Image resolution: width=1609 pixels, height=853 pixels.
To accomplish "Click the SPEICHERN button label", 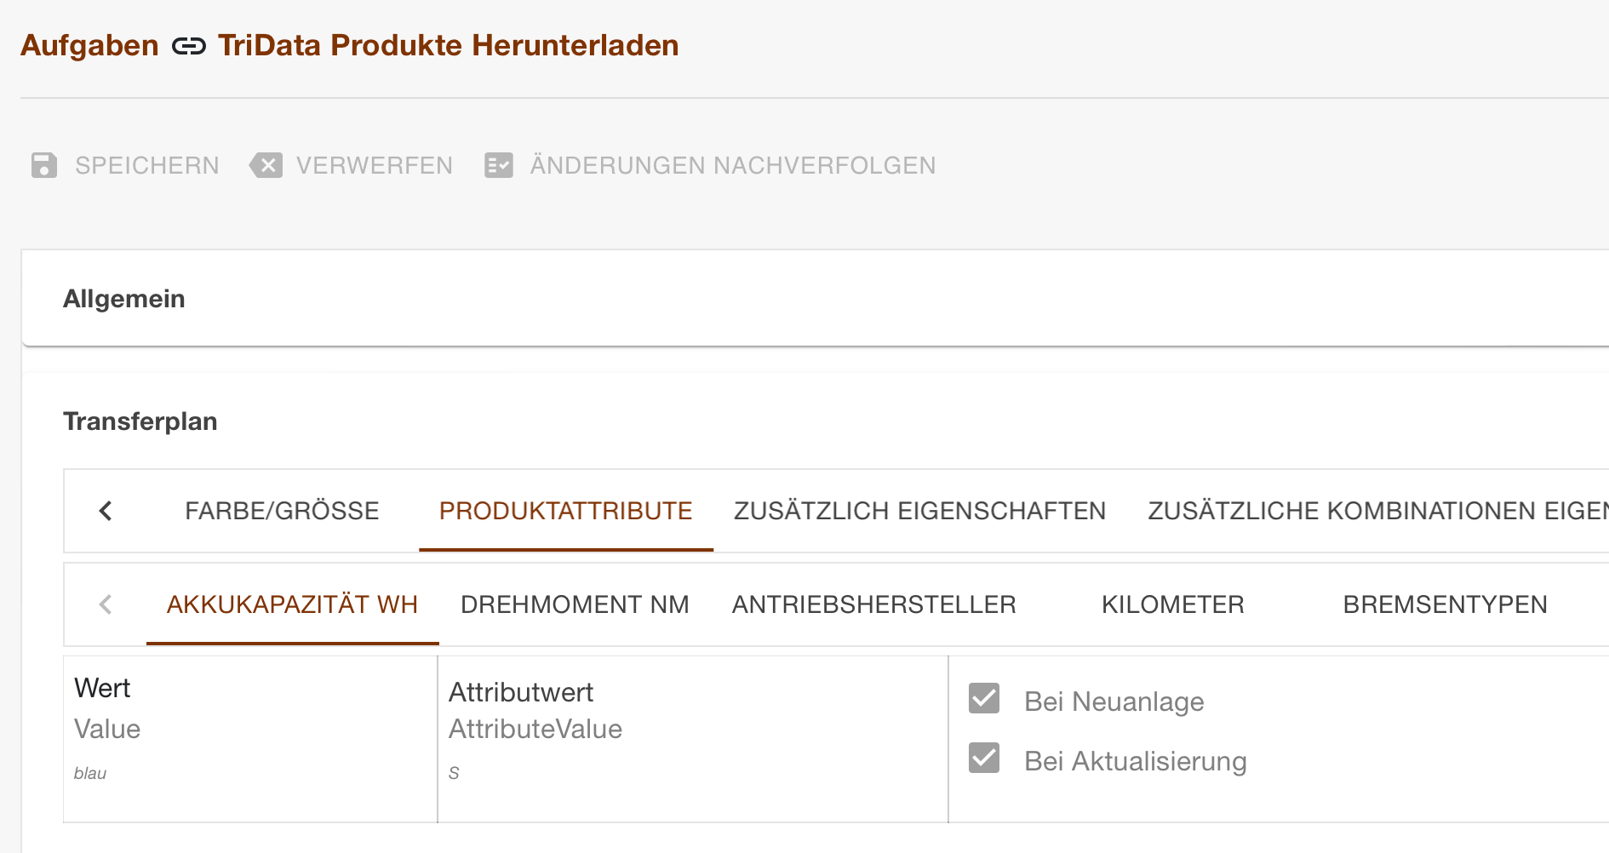I will (x=147, y=165).
